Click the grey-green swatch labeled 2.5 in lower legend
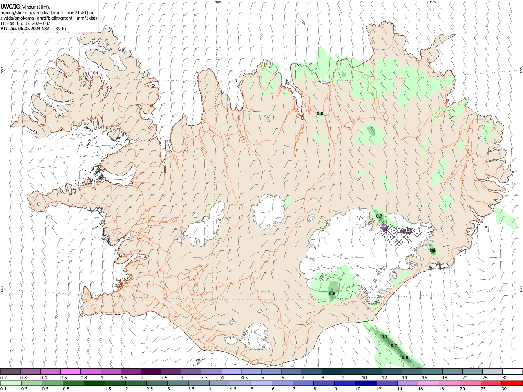The width and height of the screenshot is (523, 392). [157, 383]
